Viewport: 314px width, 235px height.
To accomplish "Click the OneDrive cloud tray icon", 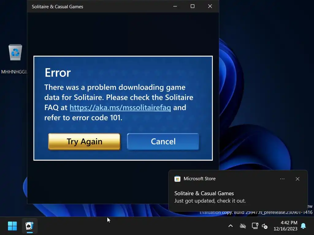I will point(243,226).
